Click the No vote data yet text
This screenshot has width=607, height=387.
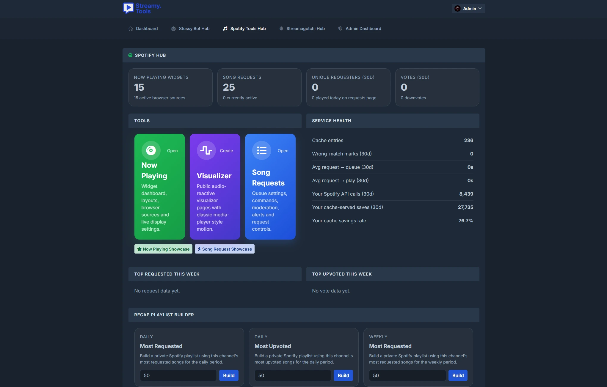[x=331, y=291]
